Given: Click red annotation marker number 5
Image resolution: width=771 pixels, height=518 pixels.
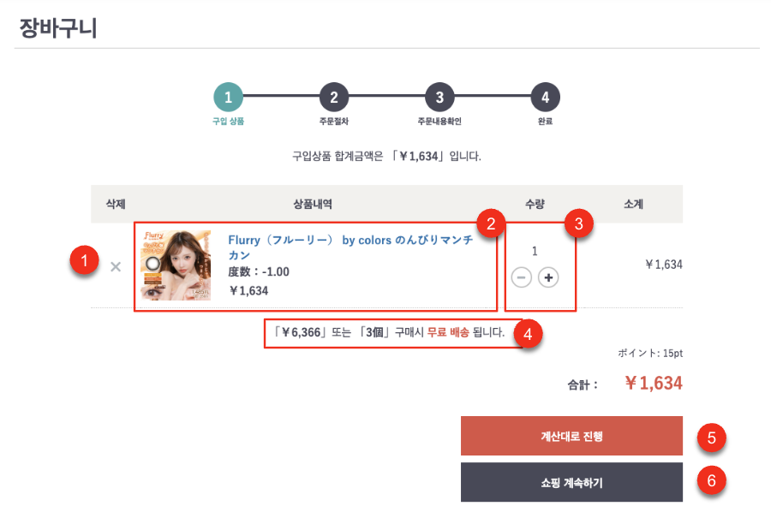Looking at the screenshot, I should (711, 438).
